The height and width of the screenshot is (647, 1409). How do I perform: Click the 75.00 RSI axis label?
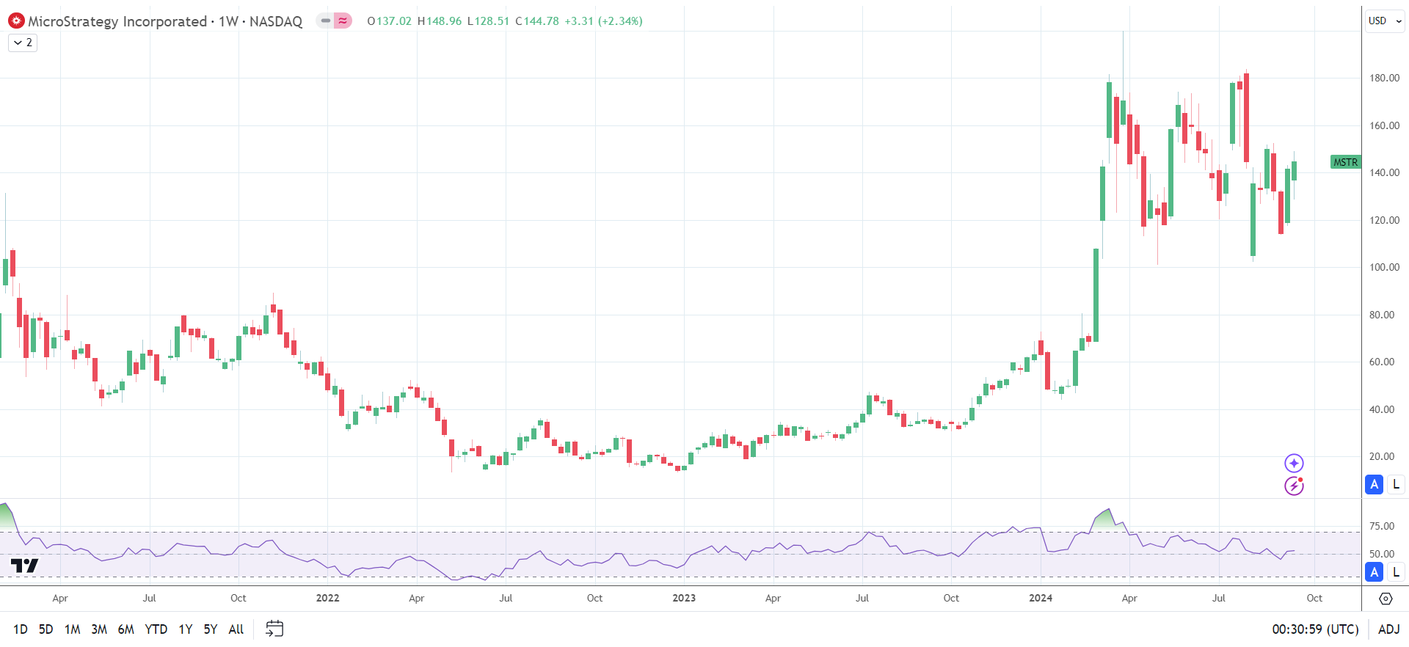[x=1381, y=526]
